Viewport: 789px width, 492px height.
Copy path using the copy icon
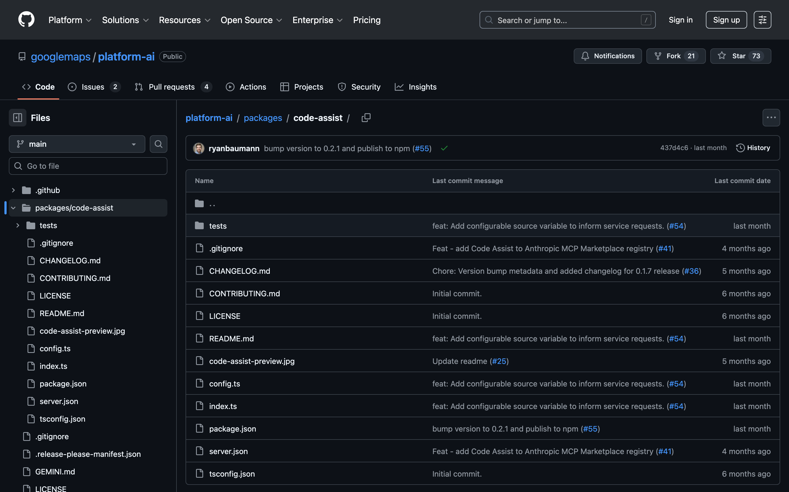[366, 118]
